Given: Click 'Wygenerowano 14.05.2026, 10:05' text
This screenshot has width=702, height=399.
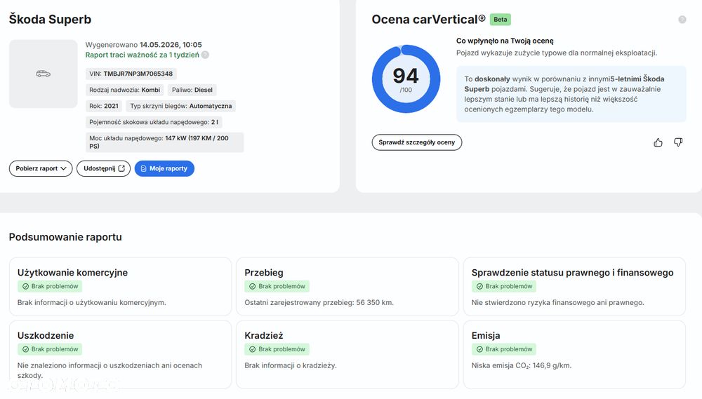Looking at the screenshot, I should click(x=144, y=45).
